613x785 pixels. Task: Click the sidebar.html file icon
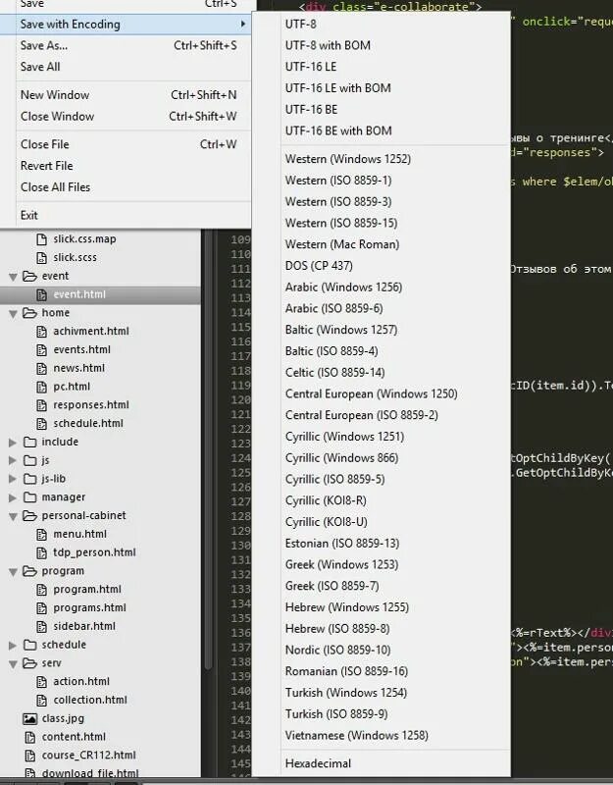tap(42, 626)
